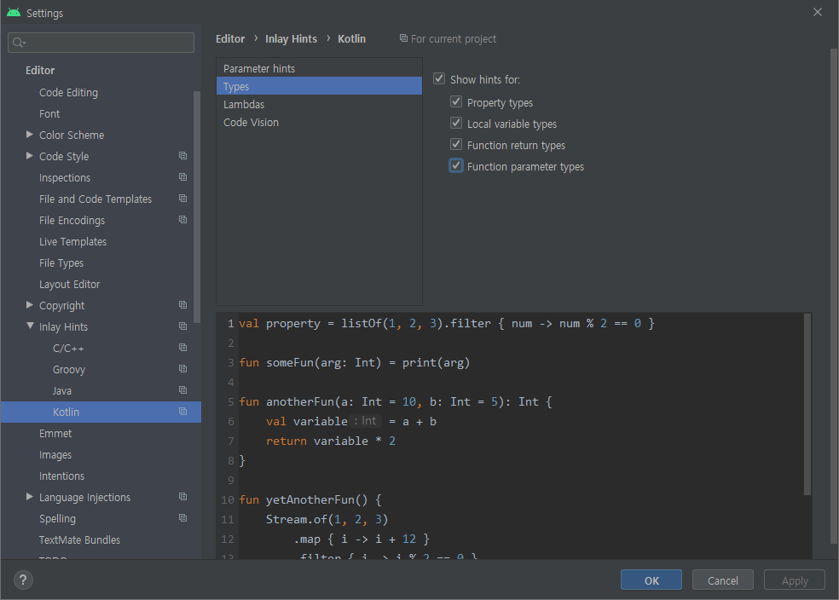
Task: Open the Spelling settings page
Action: pyautogui.click(x=57, y=519)
